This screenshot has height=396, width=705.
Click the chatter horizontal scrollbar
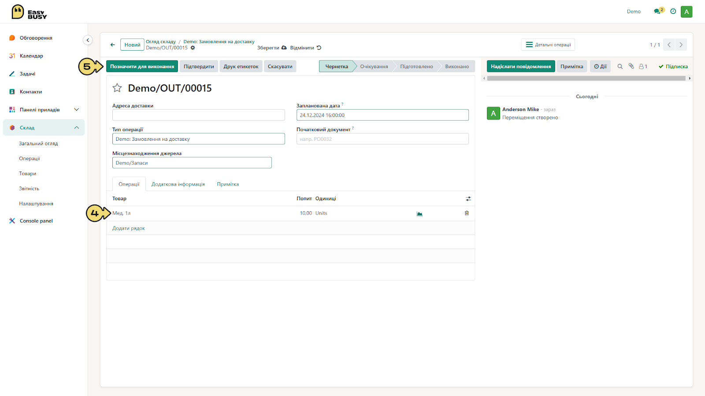point(586,78)
